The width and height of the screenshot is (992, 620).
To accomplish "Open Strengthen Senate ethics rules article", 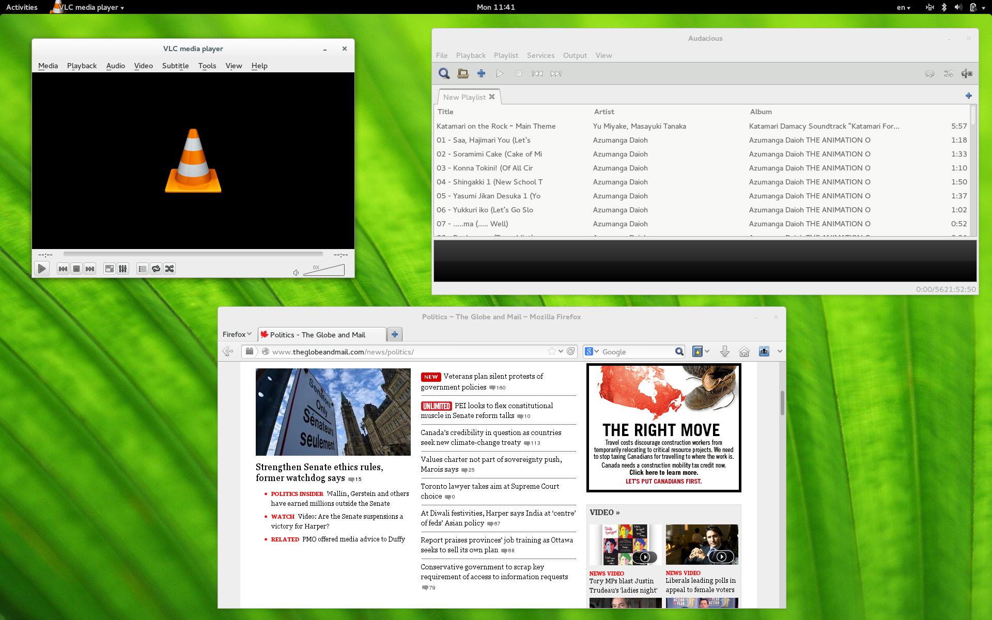I will pyautogui.click(x=319, y=472).
